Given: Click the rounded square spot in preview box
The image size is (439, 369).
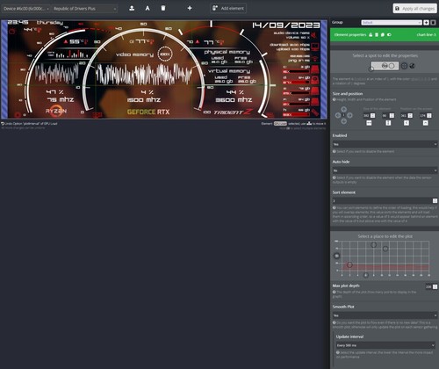Looking at the screenshot, I should tap(392, 66).
